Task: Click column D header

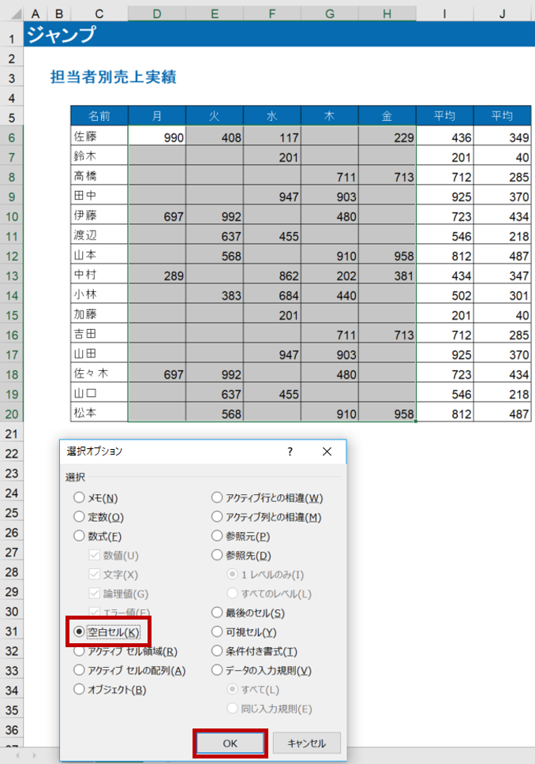Action: tap(156, 13)
